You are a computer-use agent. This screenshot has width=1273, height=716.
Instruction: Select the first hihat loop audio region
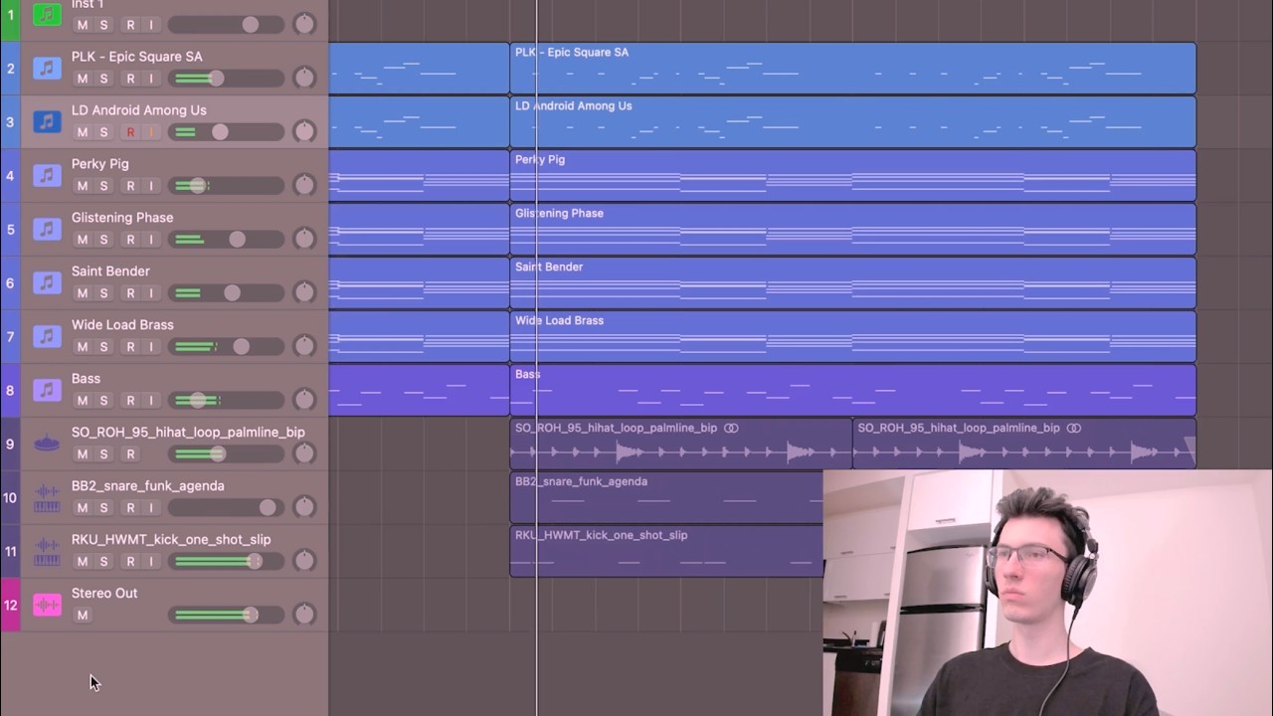click(x=681, y=445)
